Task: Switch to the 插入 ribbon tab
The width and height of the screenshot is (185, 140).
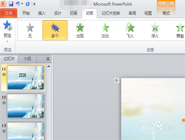Action: pos(42,13)
